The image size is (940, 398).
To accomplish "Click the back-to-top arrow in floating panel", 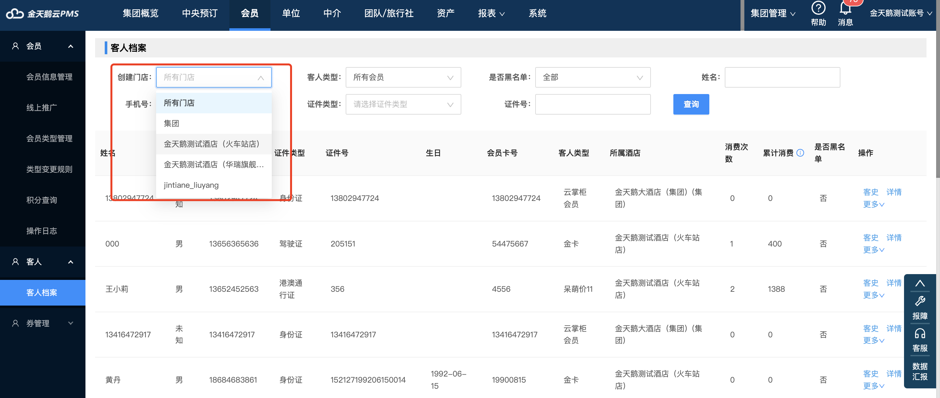I will point(919,283).
